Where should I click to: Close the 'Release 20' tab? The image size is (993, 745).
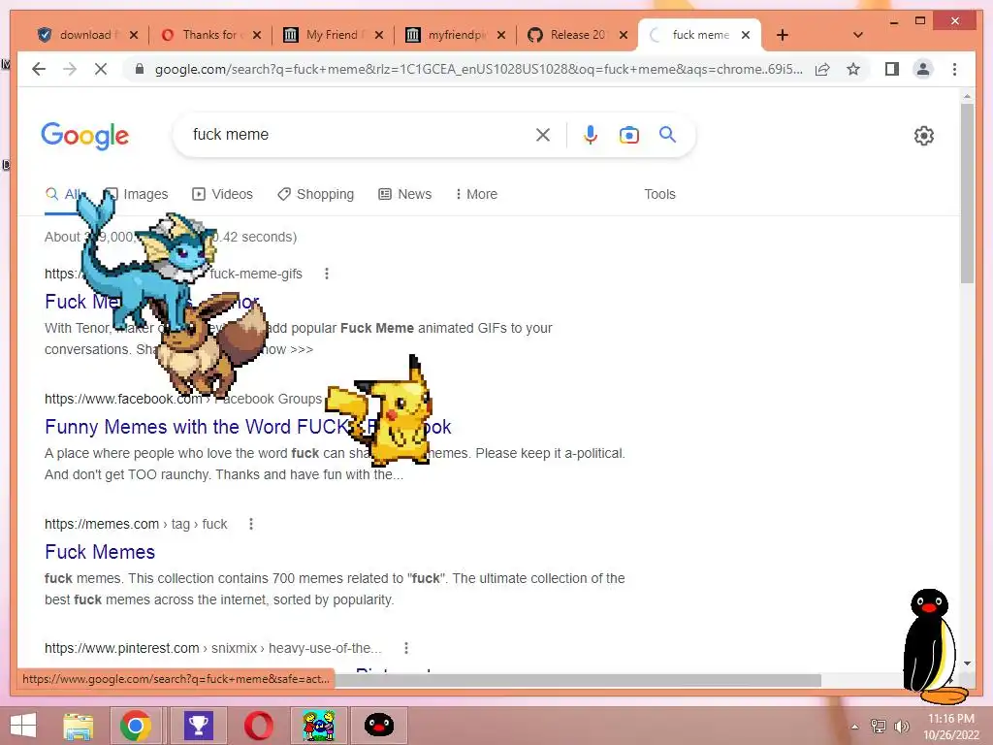pos(624,35)
